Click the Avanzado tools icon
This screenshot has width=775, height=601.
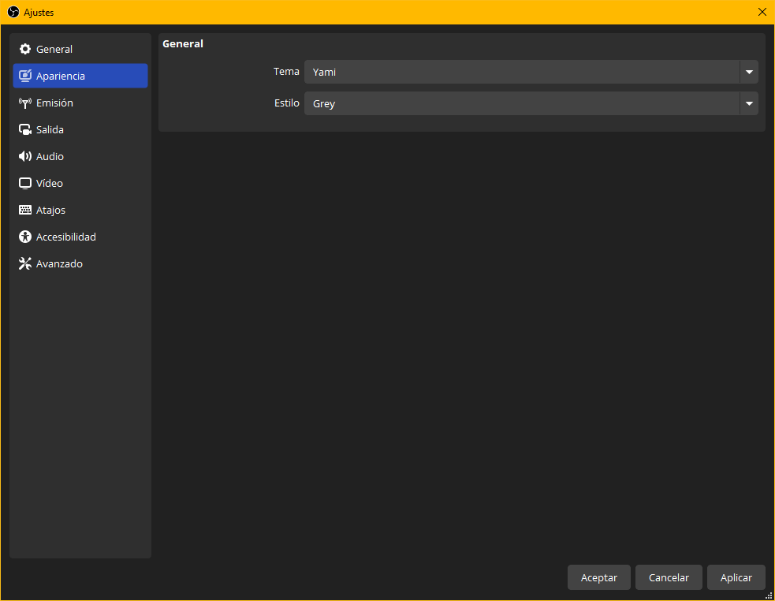24,263
